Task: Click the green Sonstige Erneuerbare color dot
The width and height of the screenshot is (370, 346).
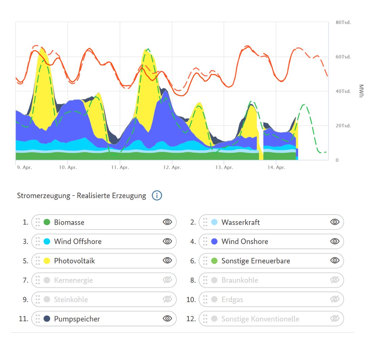Action: pyautogui.click(x=214, y=261)
